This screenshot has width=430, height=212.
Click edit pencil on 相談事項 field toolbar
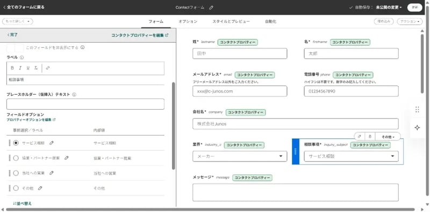(360, 137)
